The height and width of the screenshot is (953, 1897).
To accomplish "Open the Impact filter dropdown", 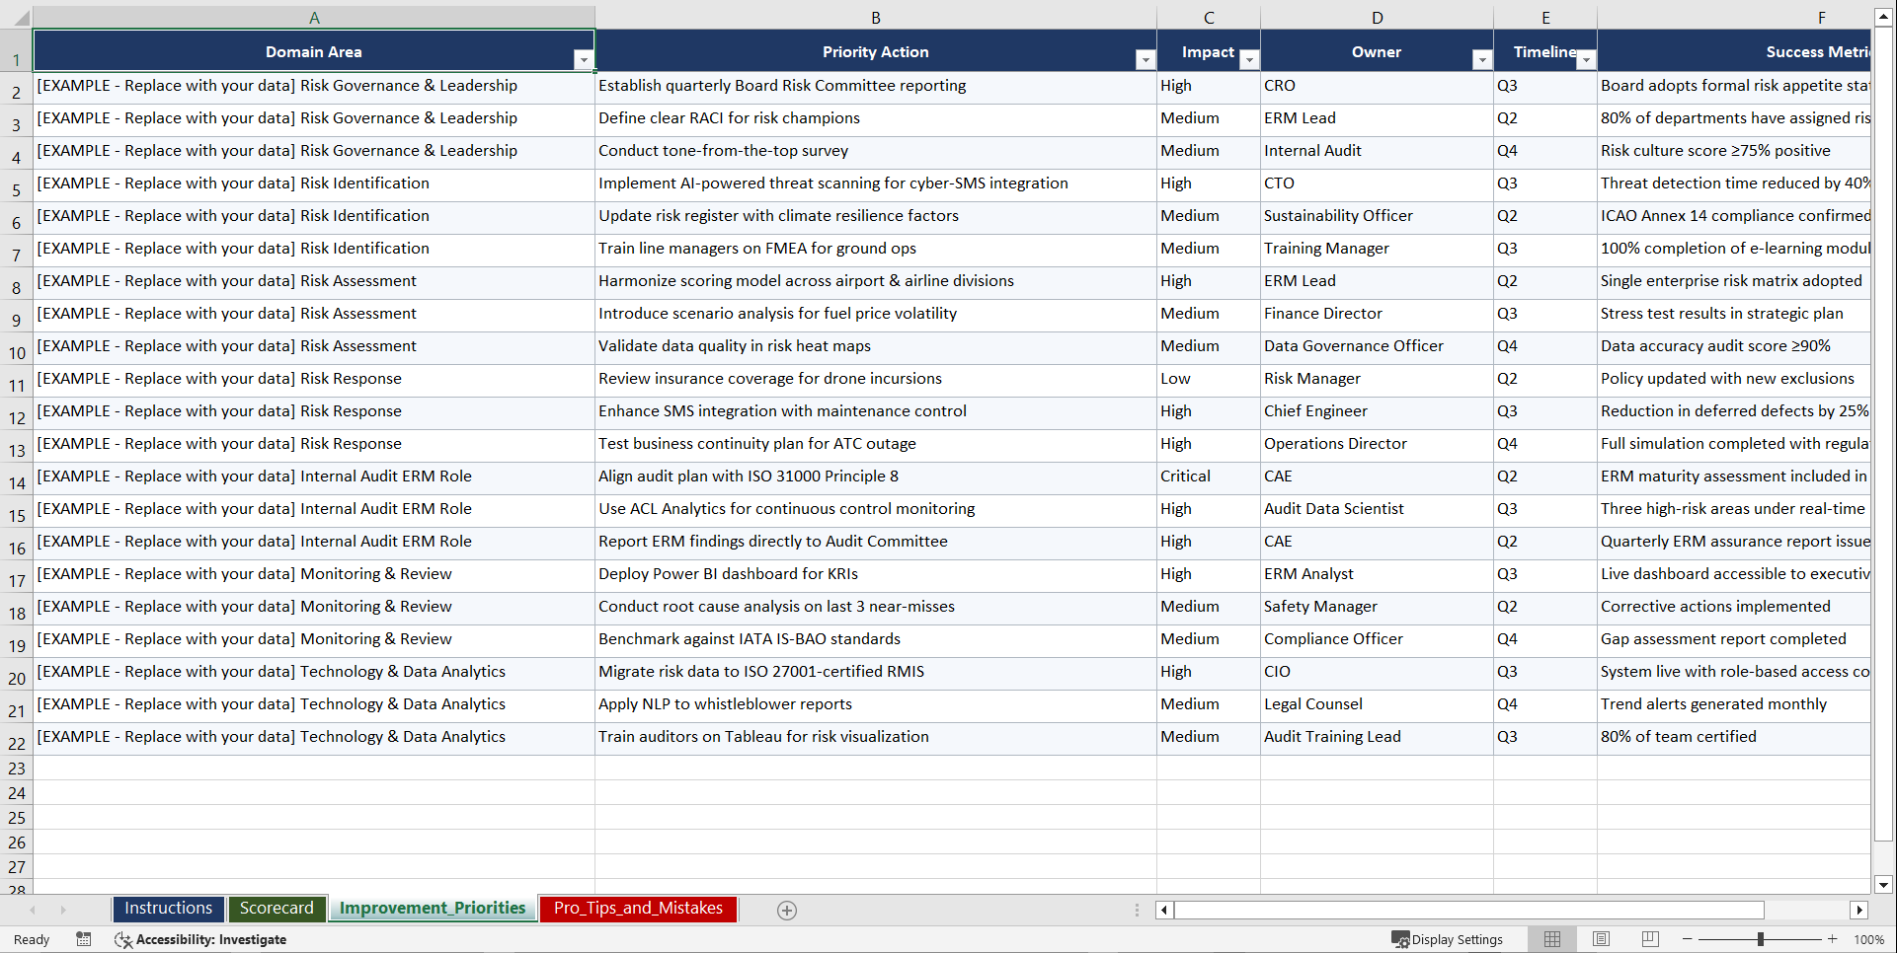I will click(x=1249, y=59).
